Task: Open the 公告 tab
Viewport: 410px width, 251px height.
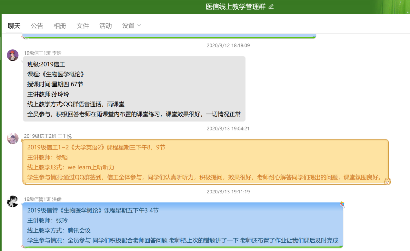Action: (37, 26)
